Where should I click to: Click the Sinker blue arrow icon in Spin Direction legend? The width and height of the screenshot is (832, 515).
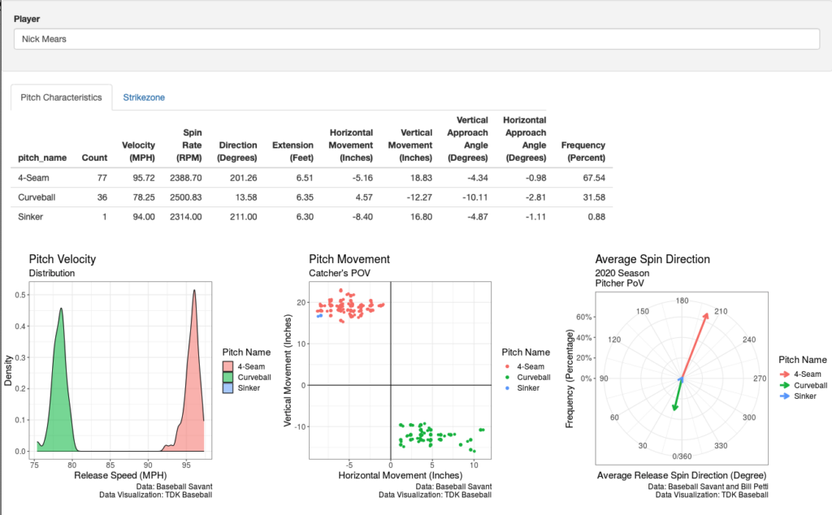[785, 396]
